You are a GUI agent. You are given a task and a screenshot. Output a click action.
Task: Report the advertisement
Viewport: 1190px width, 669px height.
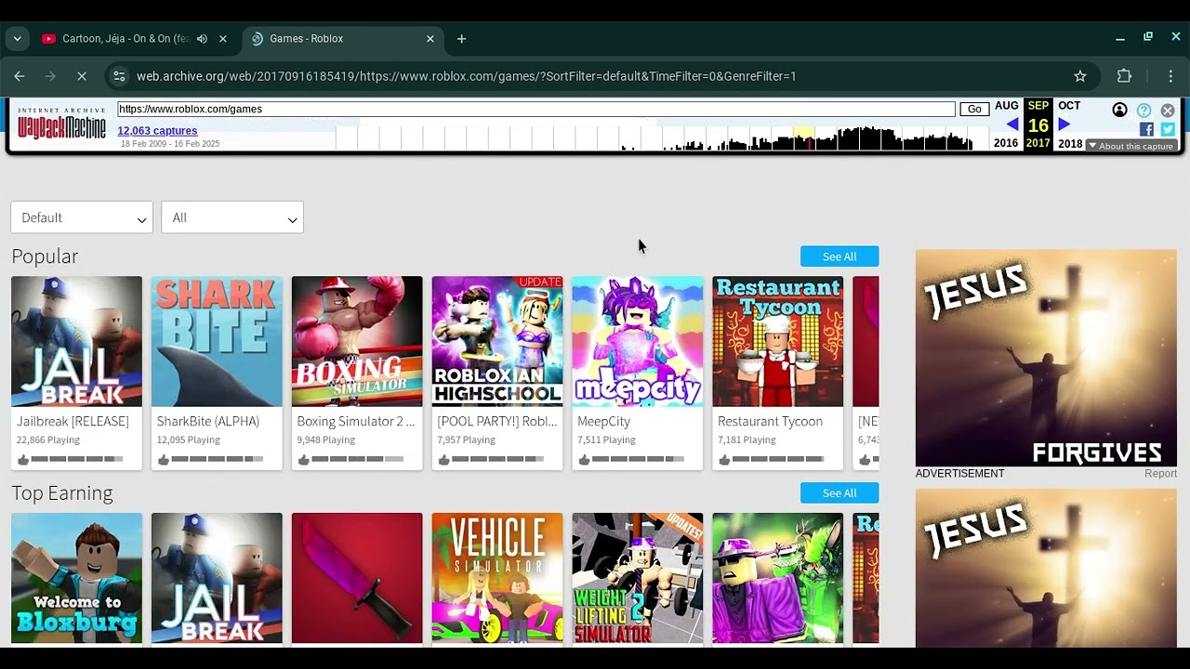1160,474
